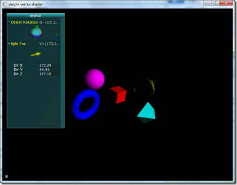Click the green Y axis label
Screen dimensions: 237x185
[56, 35]
